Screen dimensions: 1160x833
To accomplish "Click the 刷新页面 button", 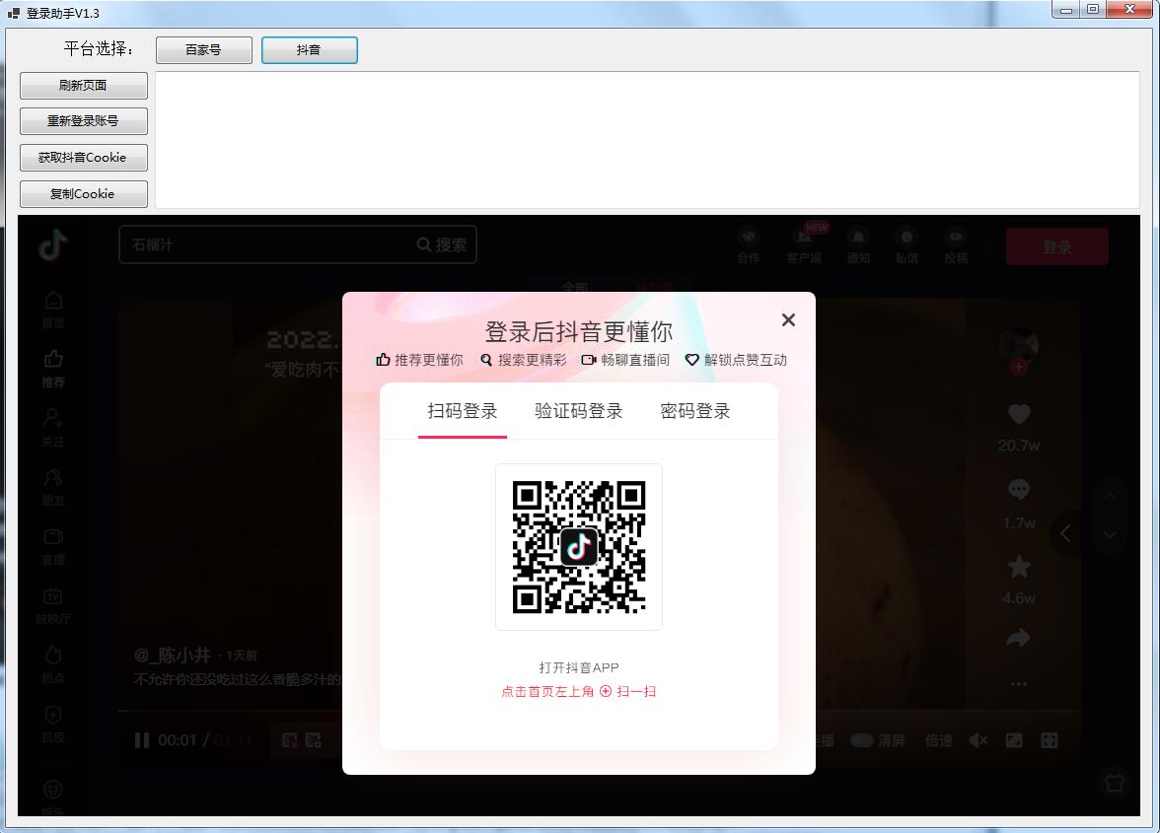I will pyautogui.click(x=84, y=85).
